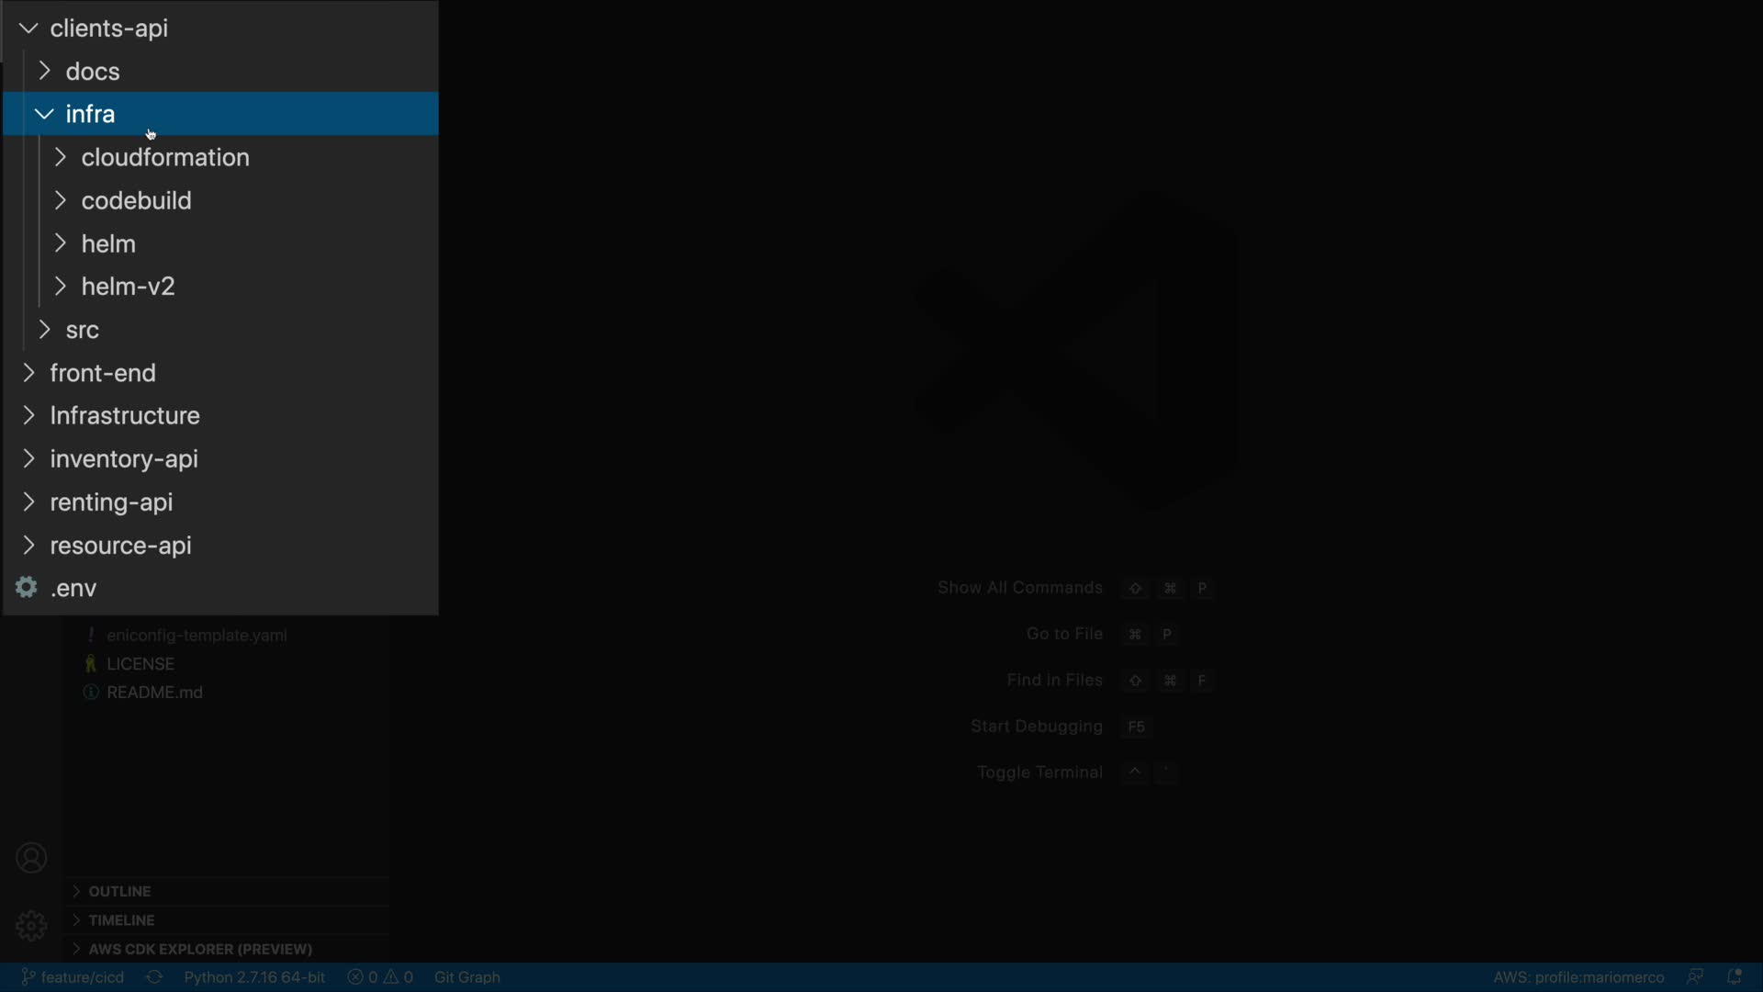1763x992 pixels.
Task: Expand the TIMELINE section
Action: pos(121,919)
